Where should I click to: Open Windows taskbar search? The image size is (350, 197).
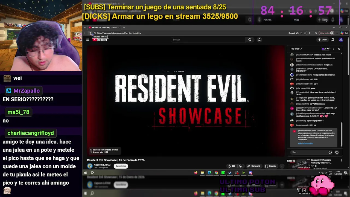tap(92, 173)
